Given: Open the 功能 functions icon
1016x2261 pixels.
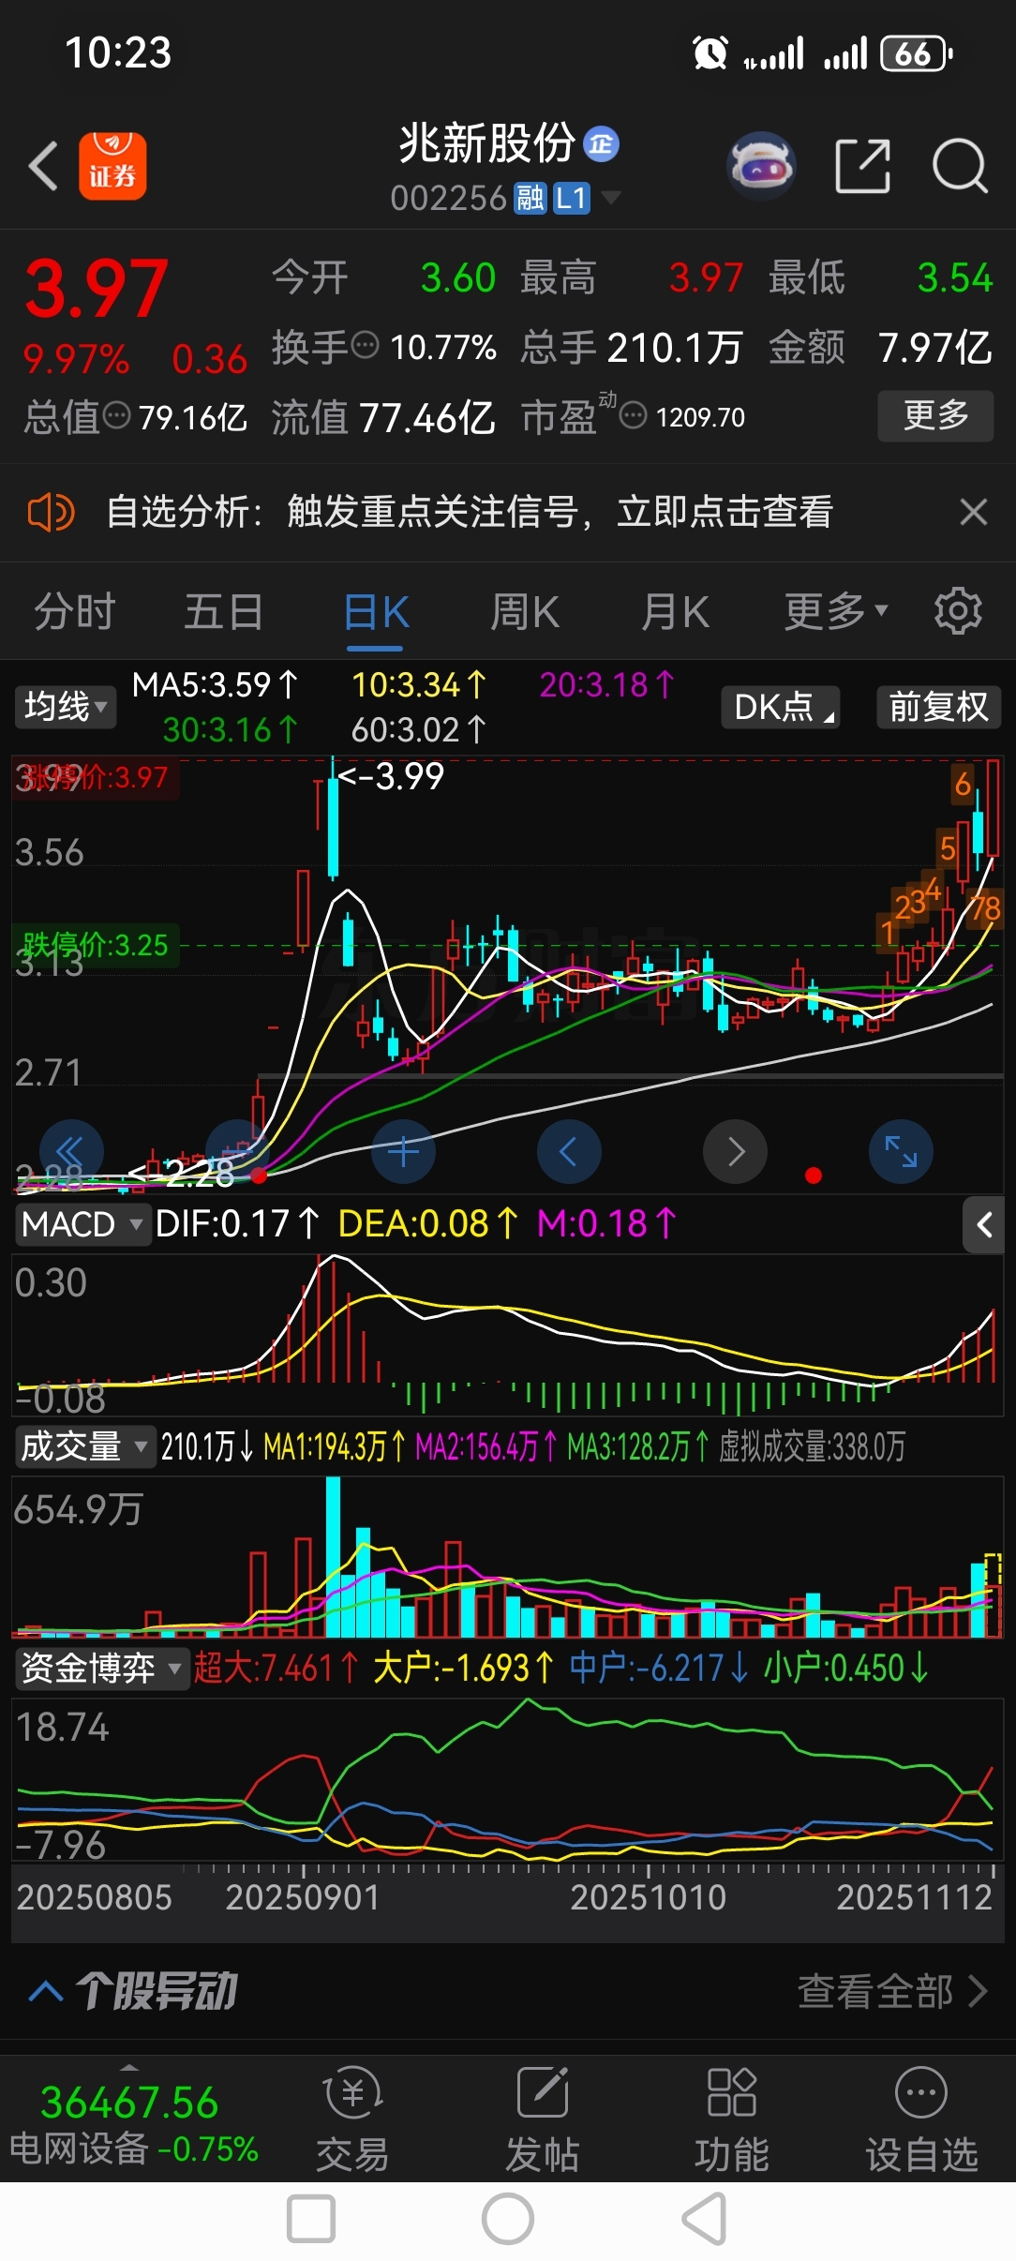Looking at the screenshot, I should 732,2120.
